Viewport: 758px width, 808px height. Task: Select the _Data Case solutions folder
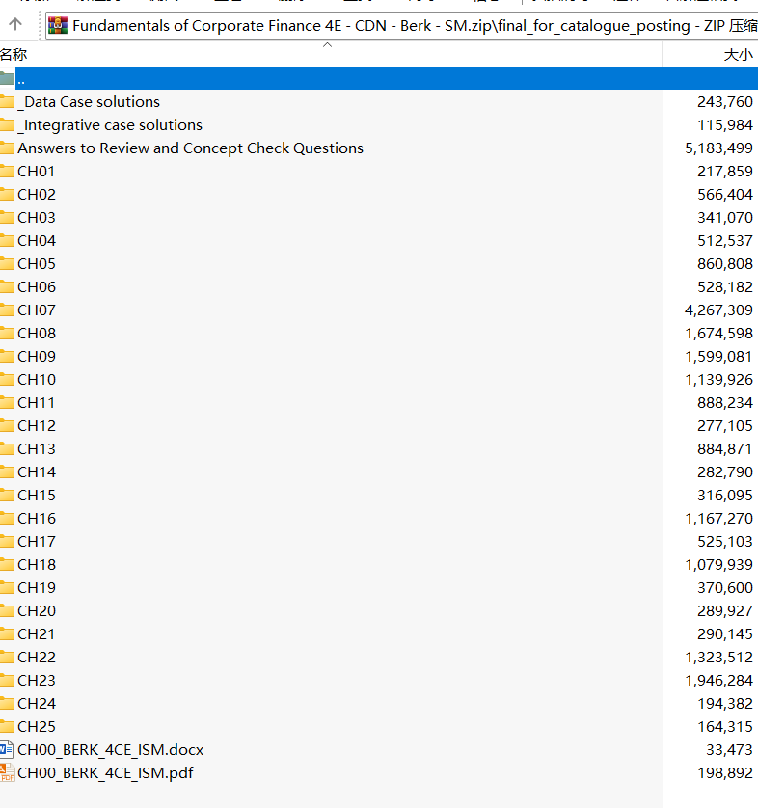tap(89, 102)
